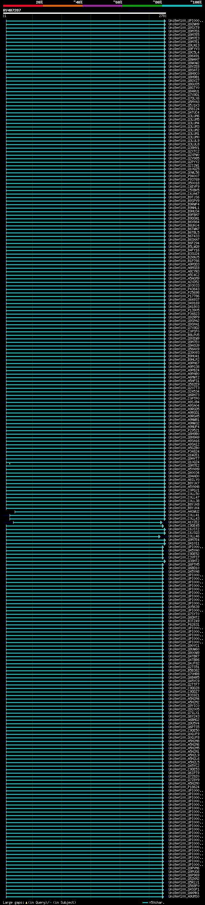This screenshot has width=205, height=905.
Task: Click alignment end arrow of UniRef100_C0LL46
Action: click(x=160, y=536)
